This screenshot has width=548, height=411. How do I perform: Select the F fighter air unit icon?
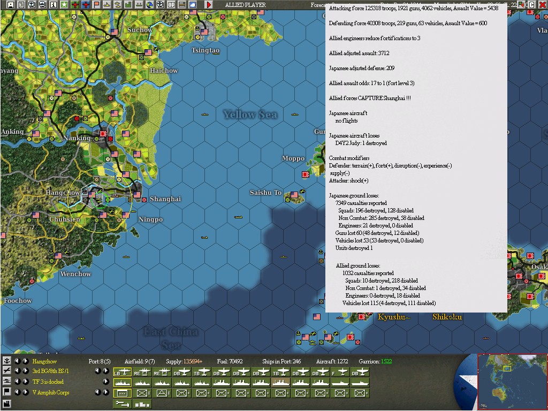(340, 372)
